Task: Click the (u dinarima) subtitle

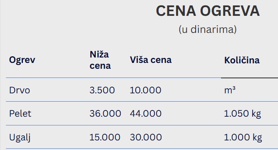Action: coord(208,29)
